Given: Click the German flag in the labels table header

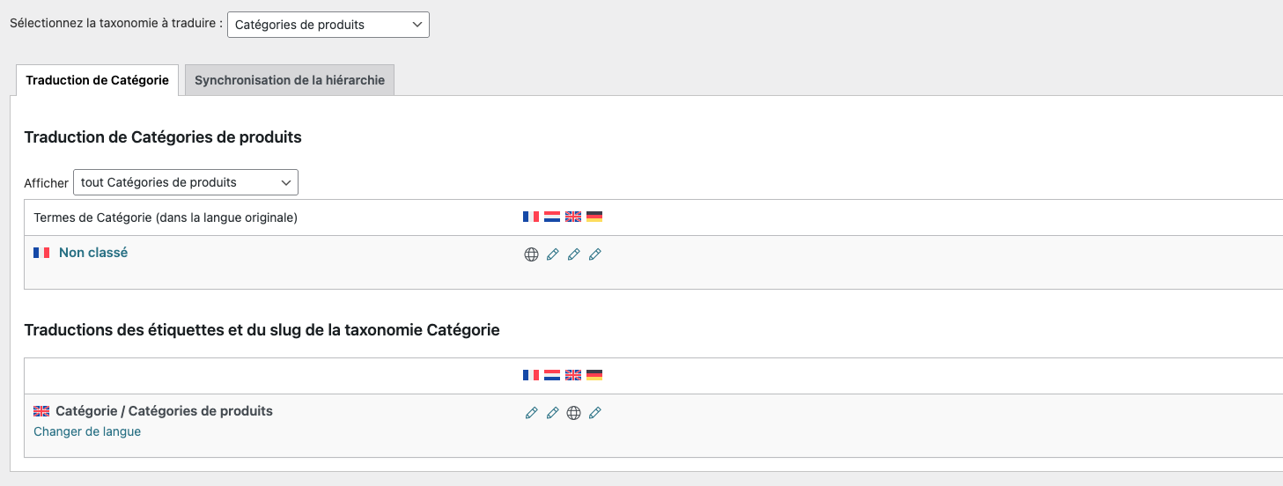Looking at the screenshot, I should click(594, 375).
